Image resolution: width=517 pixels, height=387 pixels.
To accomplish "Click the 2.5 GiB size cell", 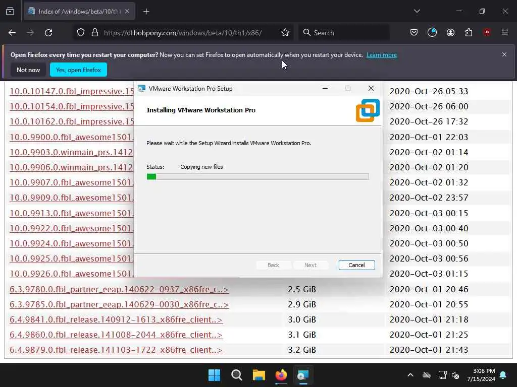I will [302, 289].
